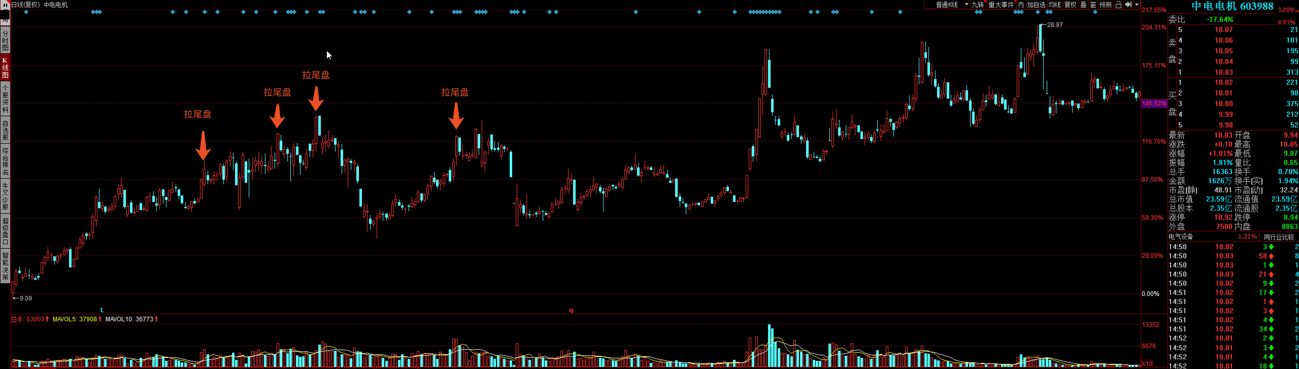
Task: Open the 窗 multi-window tool
Action: (1093, 5)
